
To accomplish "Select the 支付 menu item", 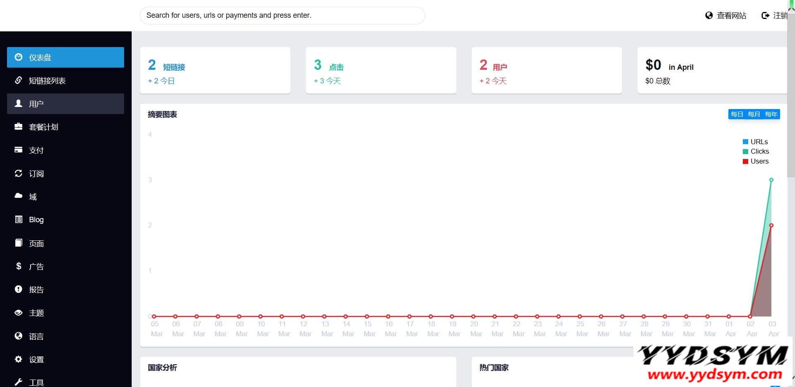I will [65, 150].
